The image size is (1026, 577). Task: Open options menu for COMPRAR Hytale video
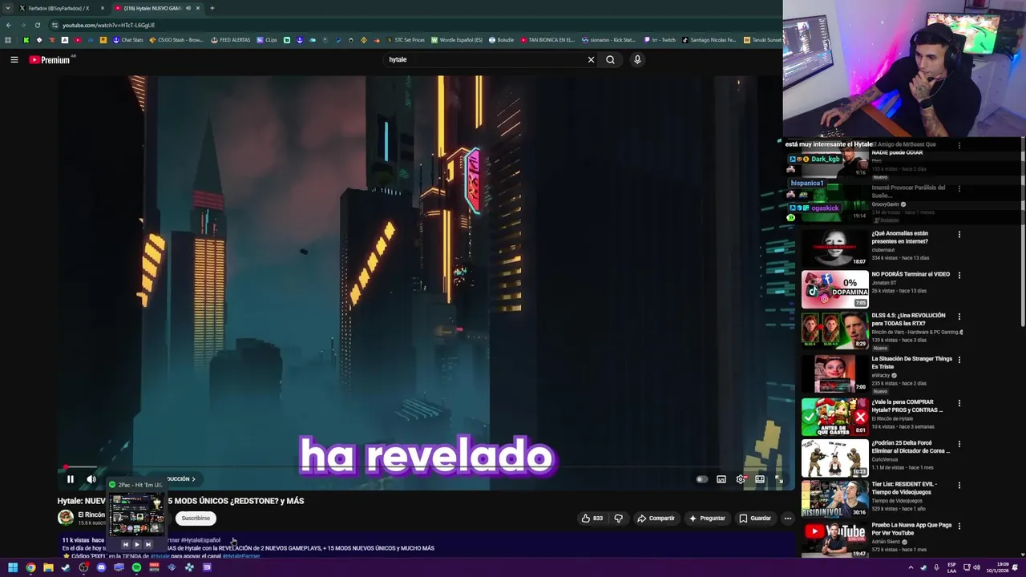pyautogui.click(x=959, y=403)
